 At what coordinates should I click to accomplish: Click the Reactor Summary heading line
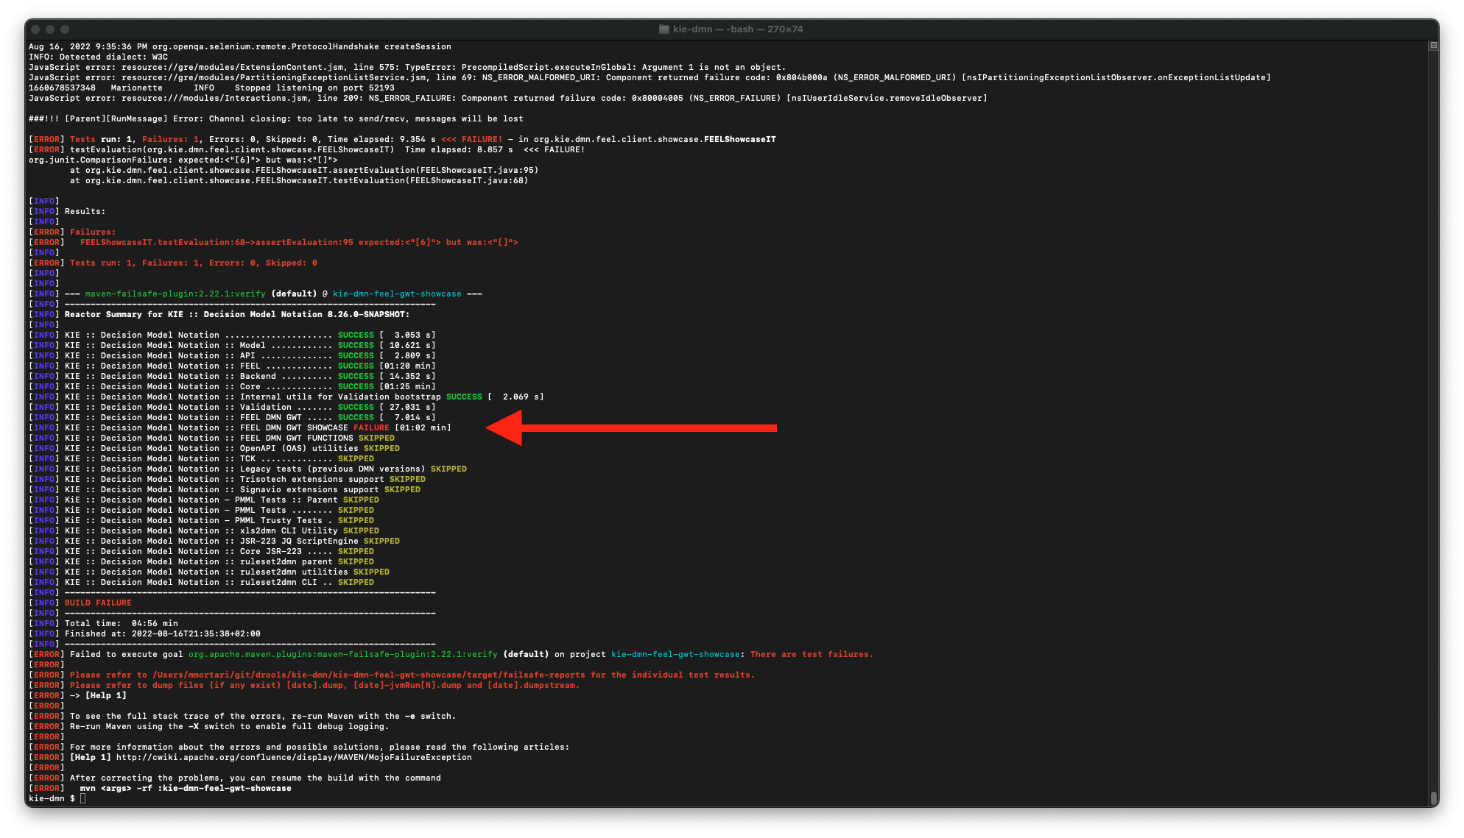coord(236,314)
